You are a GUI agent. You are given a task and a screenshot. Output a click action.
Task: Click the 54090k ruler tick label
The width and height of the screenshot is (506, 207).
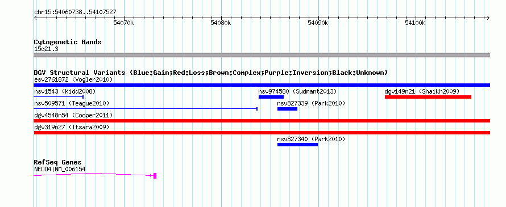(318, 23)
